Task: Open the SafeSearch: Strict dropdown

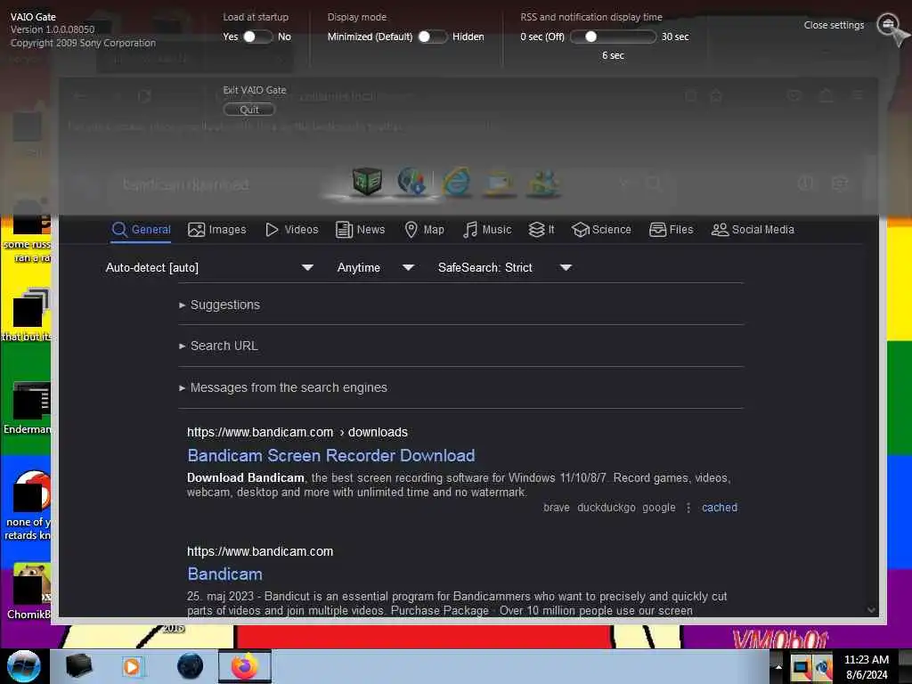Action: tap(505, 267)
